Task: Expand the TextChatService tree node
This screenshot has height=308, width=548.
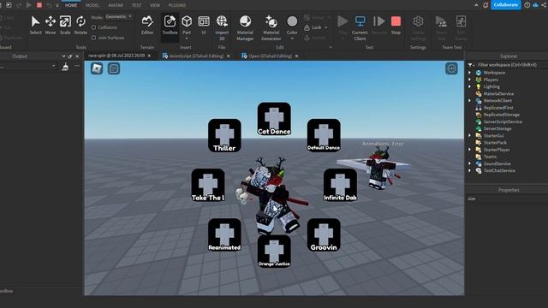Action: 470,170
